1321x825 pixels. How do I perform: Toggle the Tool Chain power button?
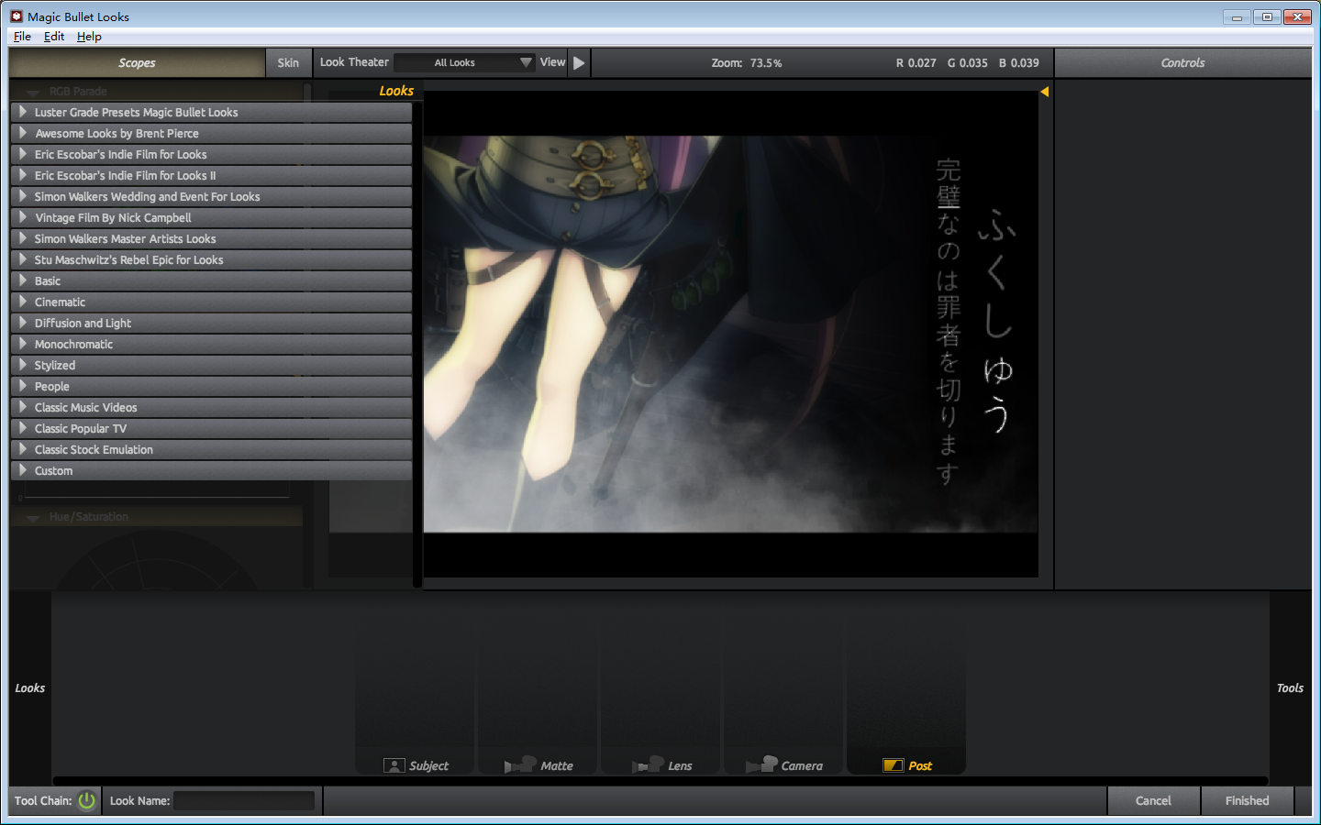click(x=87, y=800)
